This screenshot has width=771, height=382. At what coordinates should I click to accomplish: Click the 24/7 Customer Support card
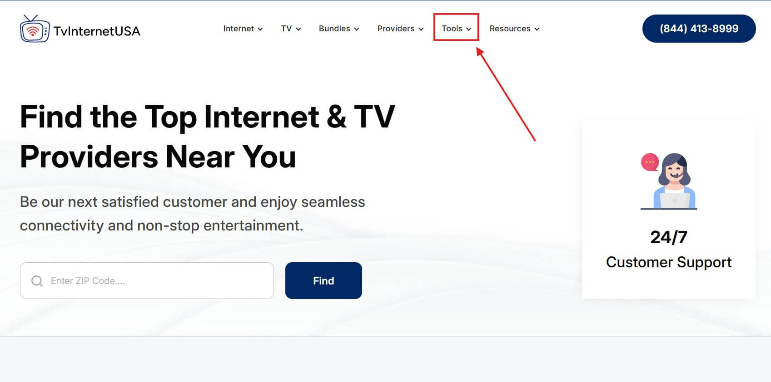pos(669,209)
